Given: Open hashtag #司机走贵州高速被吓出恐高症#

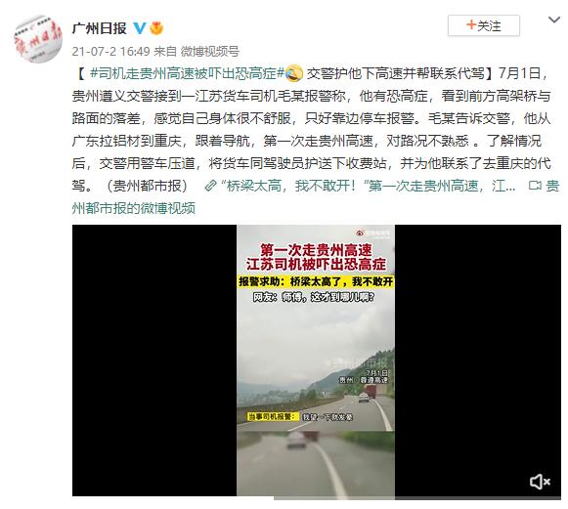Looking at the screenshot, I should [x=187, y=73].
